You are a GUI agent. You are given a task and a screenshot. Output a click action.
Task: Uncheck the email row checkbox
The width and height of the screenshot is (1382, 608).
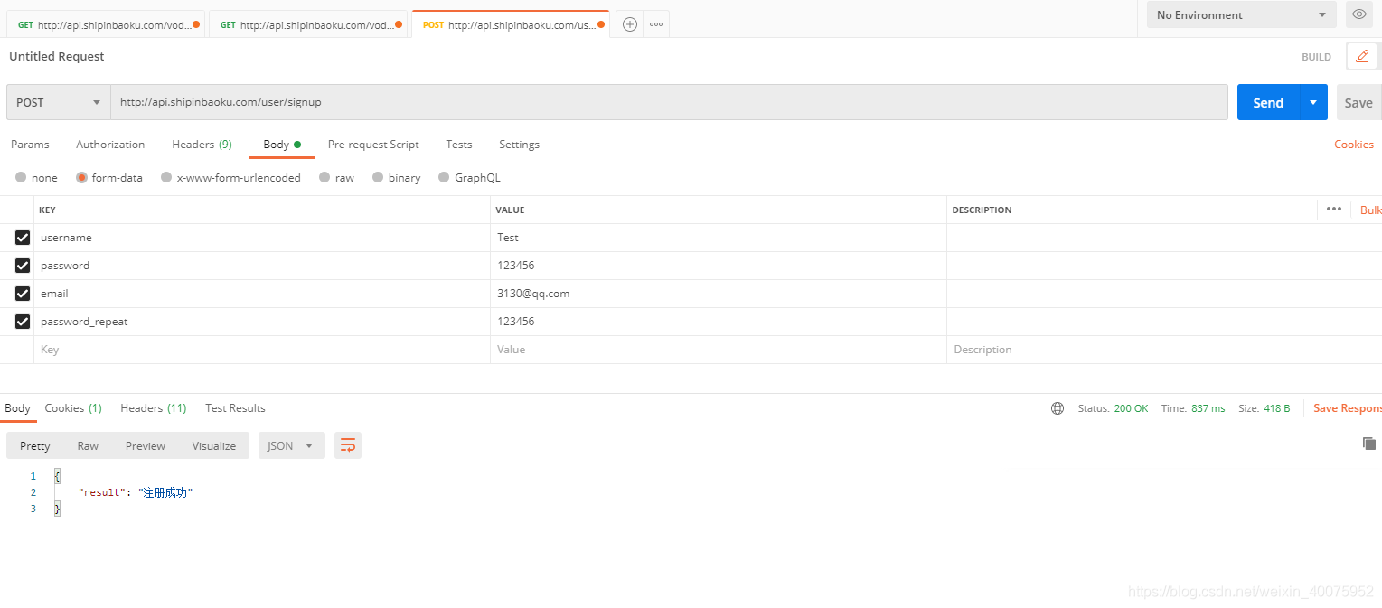(23, 294)
